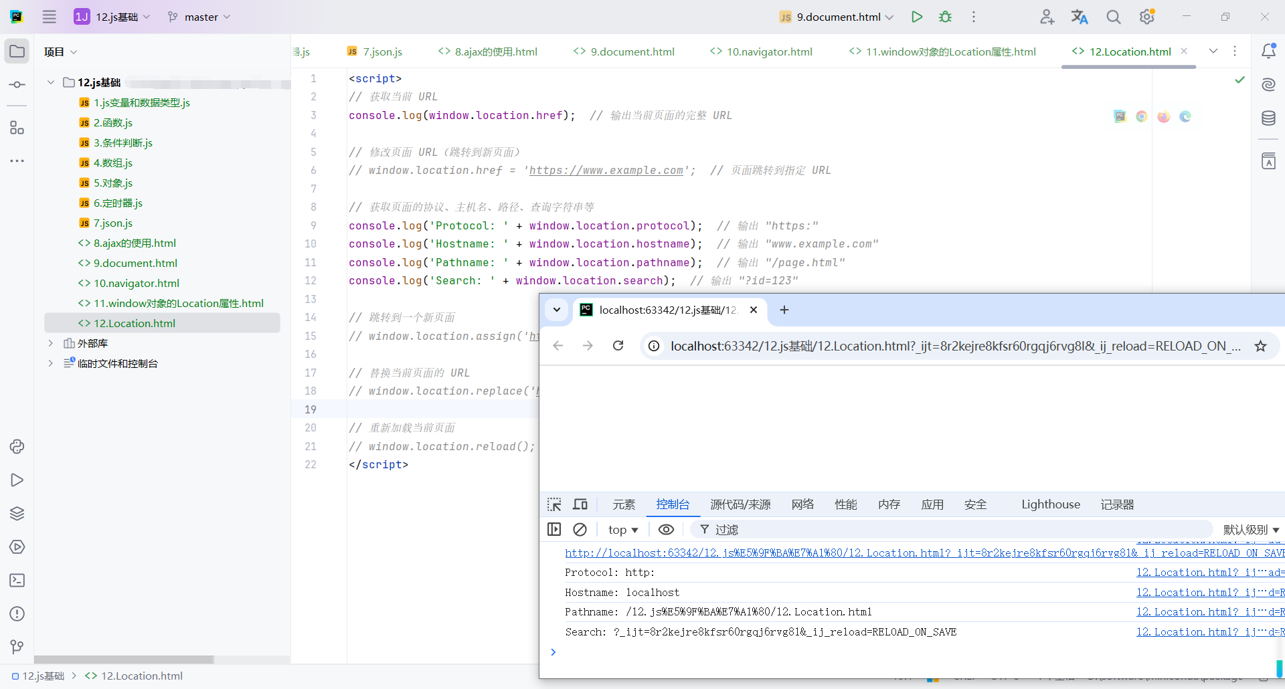The height and width of the screenshot is (689, 1285).
Task: Open the Terminal tool window
Action: [17, 580]
